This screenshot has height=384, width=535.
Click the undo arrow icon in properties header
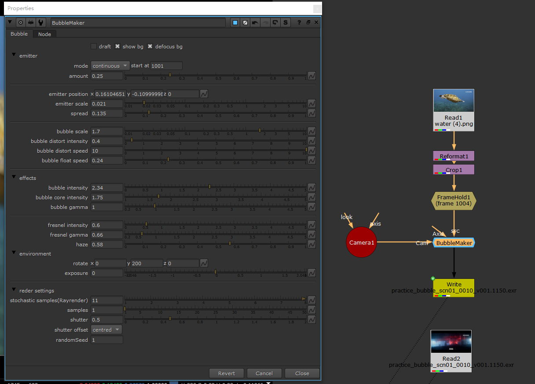pos(255,22)
